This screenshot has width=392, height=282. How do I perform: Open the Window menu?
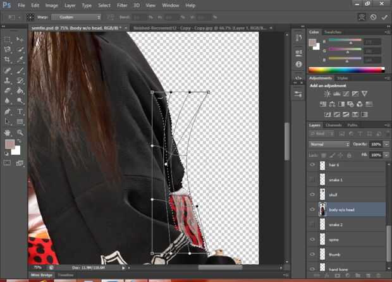point(170,5)
